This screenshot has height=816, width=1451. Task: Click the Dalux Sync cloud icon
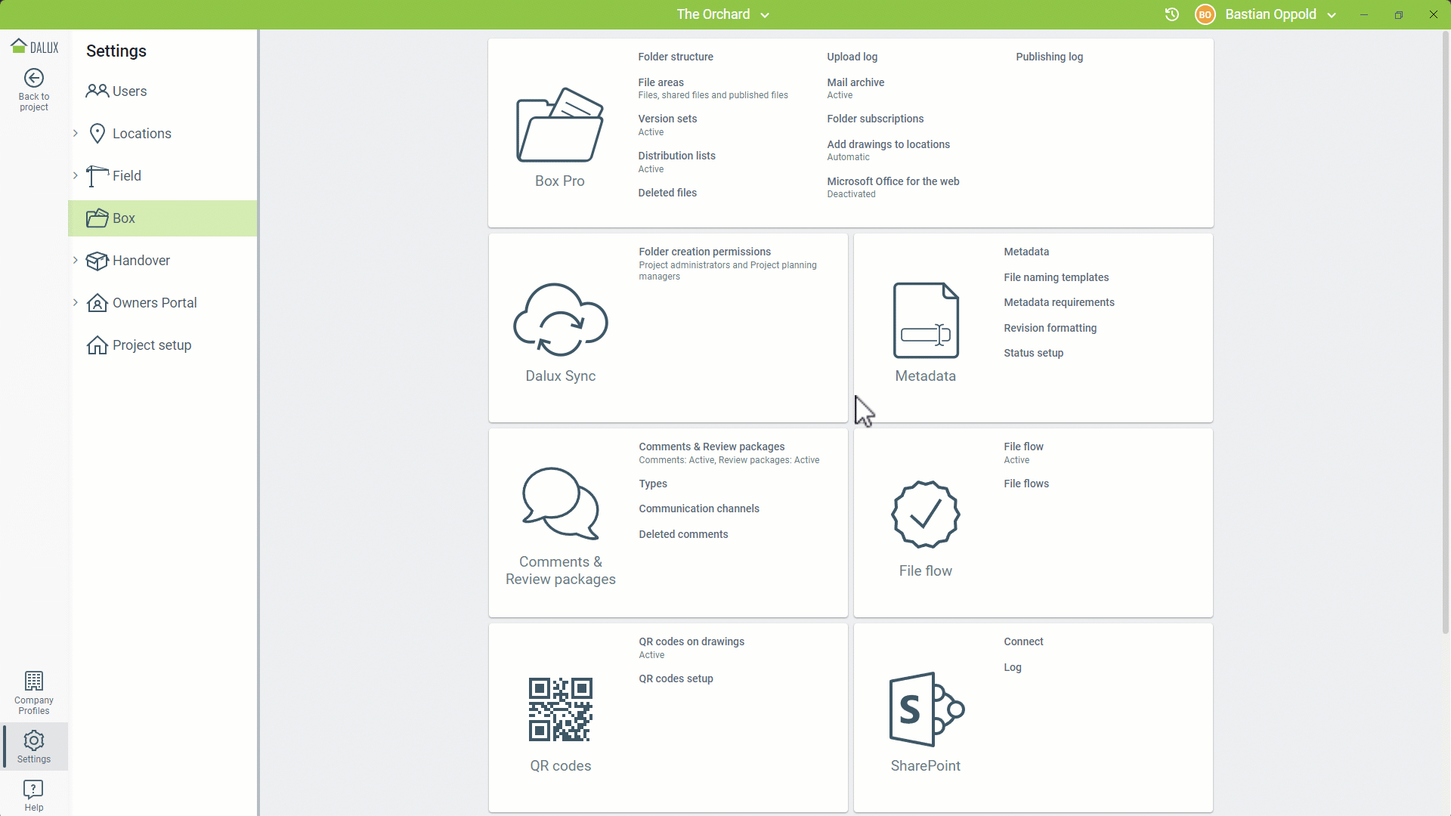pos(560,320)
